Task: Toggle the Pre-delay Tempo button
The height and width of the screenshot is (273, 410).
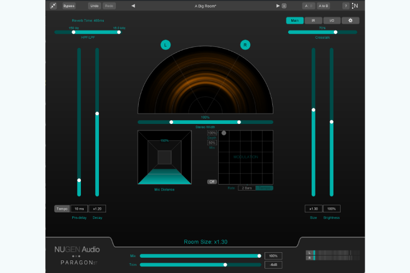Action: (62, 209)
